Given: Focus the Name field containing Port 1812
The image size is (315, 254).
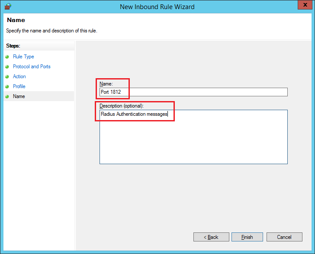Looking at the screenshot, I should click(x=193, y=92).
